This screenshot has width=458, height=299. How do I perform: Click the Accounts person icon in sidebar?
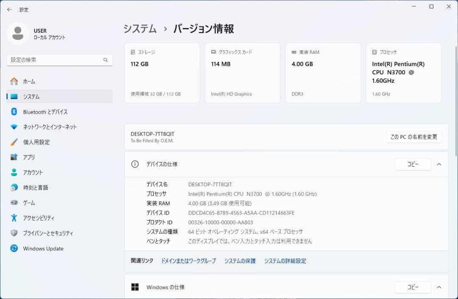pos(14,172)
